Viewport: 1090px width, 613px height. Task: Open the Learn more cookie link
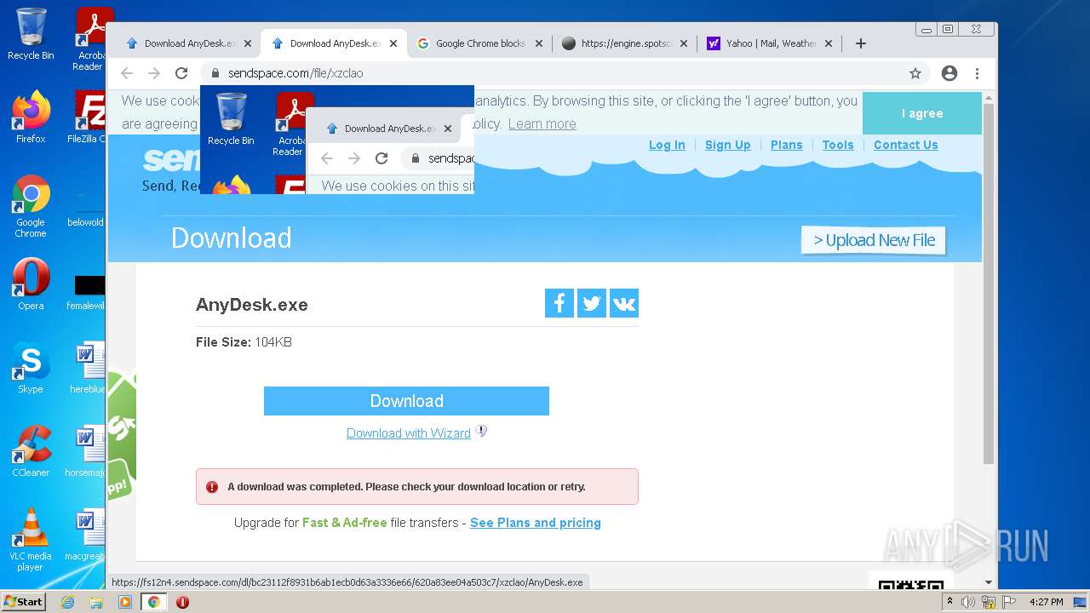[542, 123]
